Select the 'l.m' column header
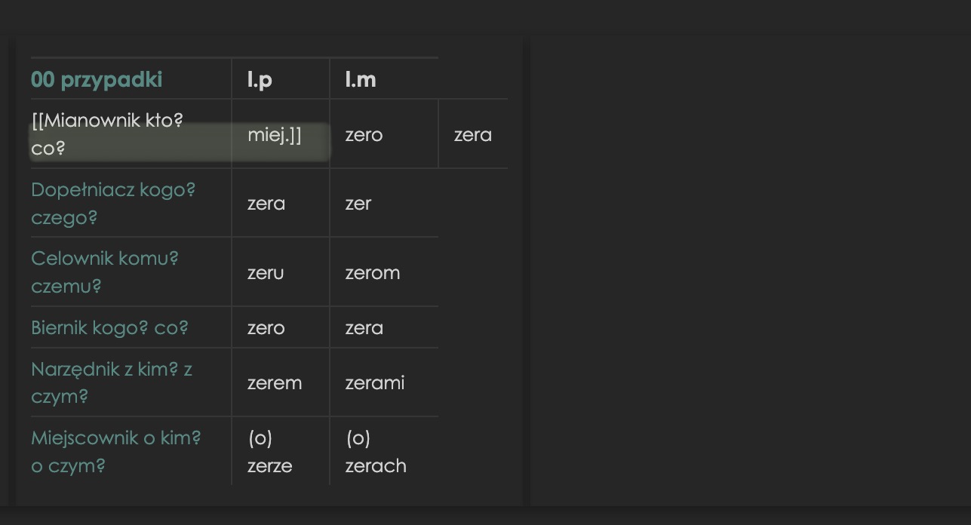Viewport: 971px width, 525px height. click(361, 79)
